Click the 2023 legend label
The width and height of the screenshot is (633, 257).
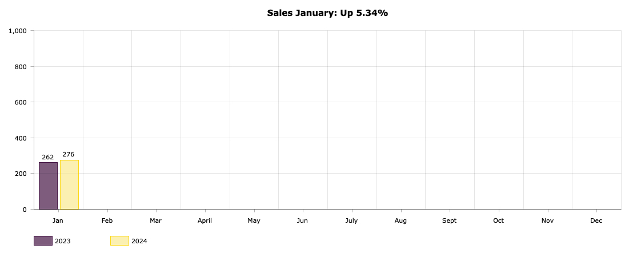(63, 241)
